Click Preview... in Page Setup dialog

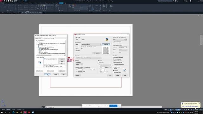coord(77,75)
